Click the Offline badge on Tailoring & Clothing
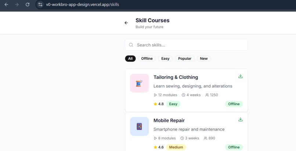This screenshot has height=151, width=296. pyautogui.click(x=234, y=104)
